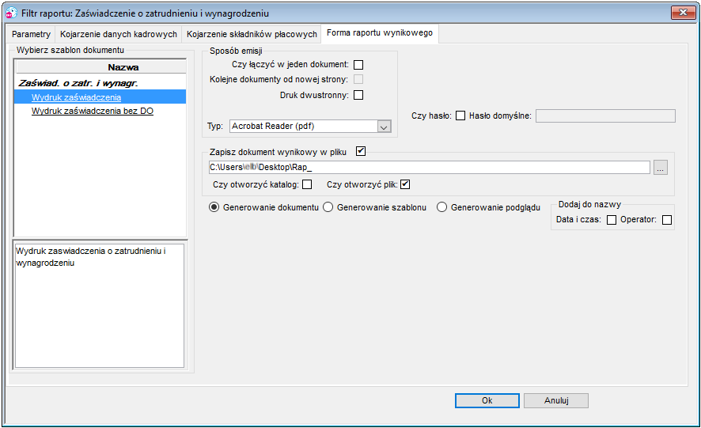Click the template description text box
The width and height of the screenshot is (701, 428).
pos(100,305)
